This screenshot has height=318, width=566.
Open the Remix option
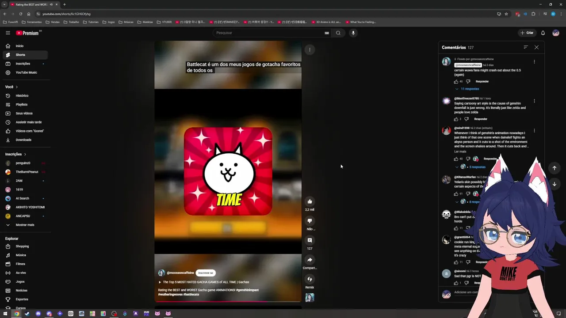coord(310,279)
